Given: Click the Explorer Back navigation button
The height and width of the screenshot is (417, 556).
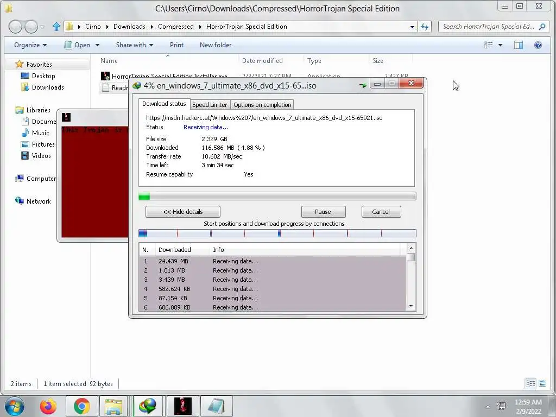Looking at the screenshot, I should click(15, 27).
